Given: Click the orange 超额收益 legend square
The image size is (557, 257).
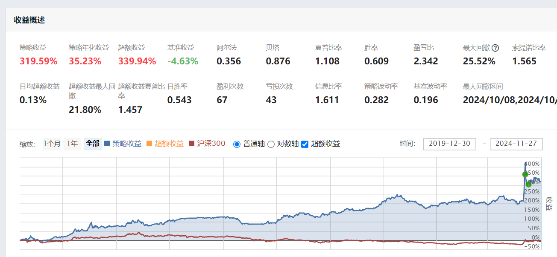Looking at the screenshot, I should pos(149,144).
